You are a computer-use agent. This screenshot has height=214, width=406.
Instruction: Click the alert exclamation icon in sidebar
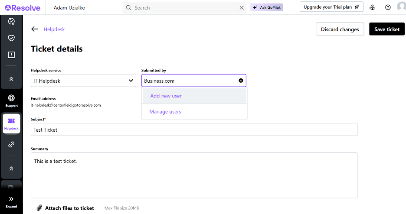pos(11,55)
